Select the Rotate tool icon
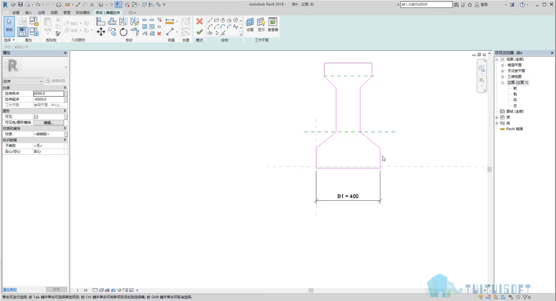Image resolution: width=556 pixels, height=301 pixels. [124, 32]
